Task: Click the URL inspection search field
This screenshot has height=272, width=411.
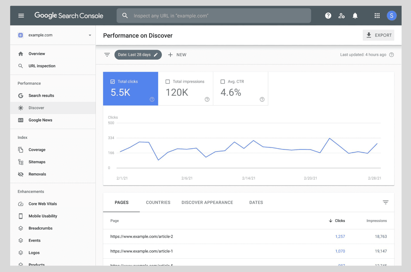Action: (x=214, y=16)
